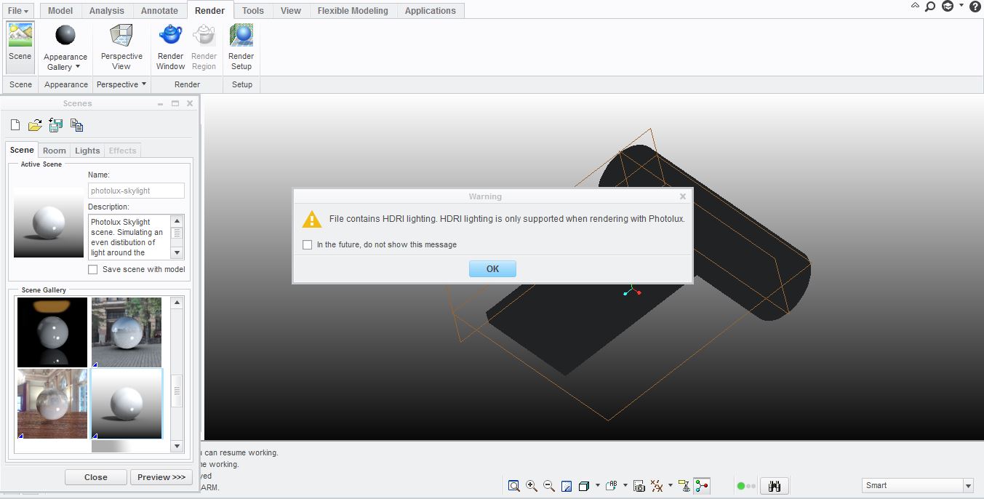The image size is (984, 499).
Task: Click the green regeneration status indicator
Action: click(x=741, y=486)
